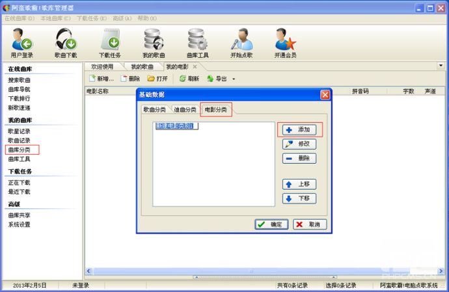Select 新歌速递 in sidebar
The image size is (449, 292).
point(19,108)
